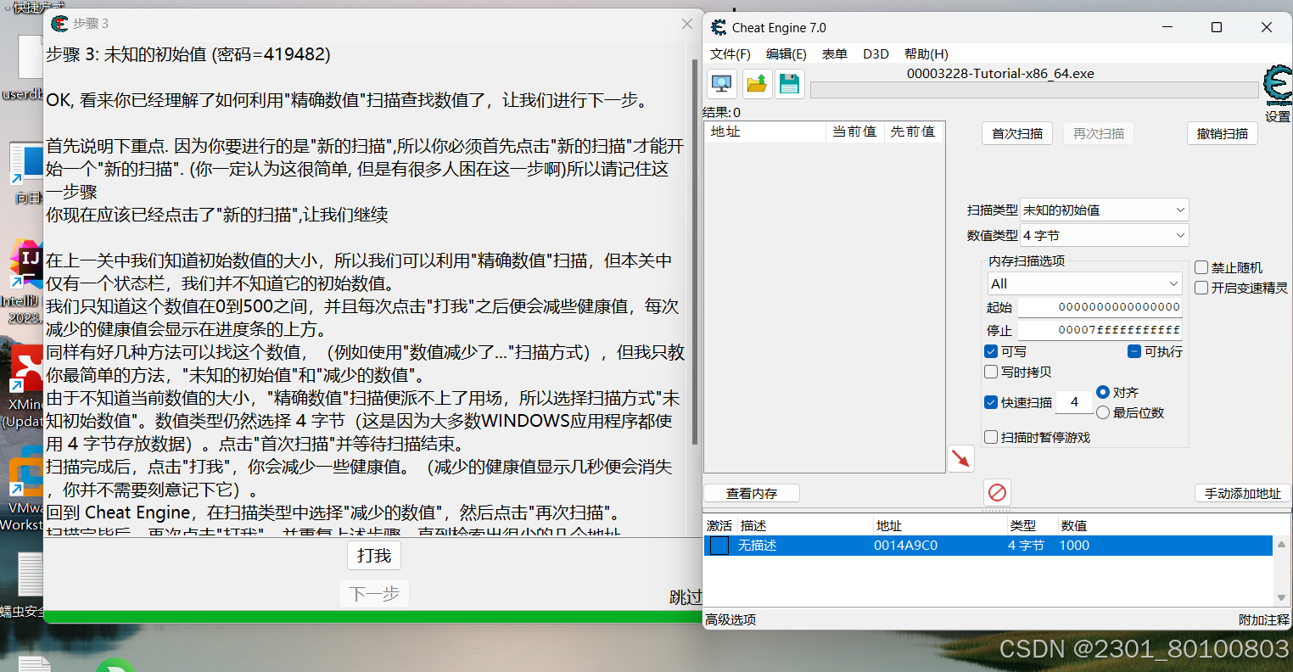Click 高级选项 in the status bar
The image size is (1293, 672).
[730, 619]
